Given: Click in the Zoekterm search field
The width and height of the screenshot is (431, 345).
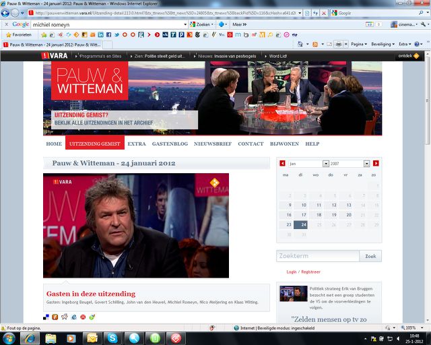Looking at the screenshot, I should click(318, 256).
